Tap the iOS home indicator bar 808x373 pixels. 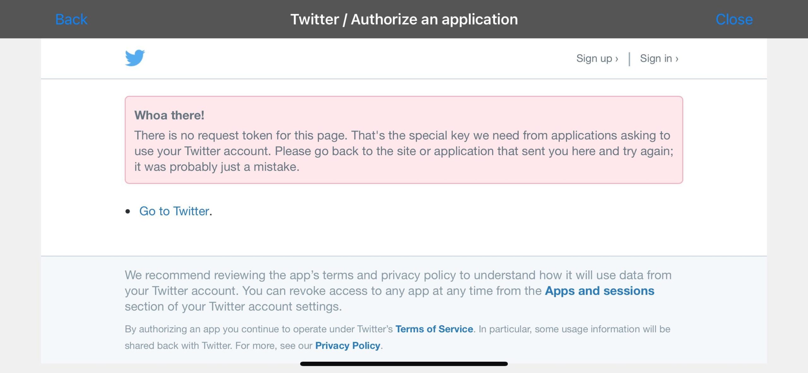coord(404,364)
